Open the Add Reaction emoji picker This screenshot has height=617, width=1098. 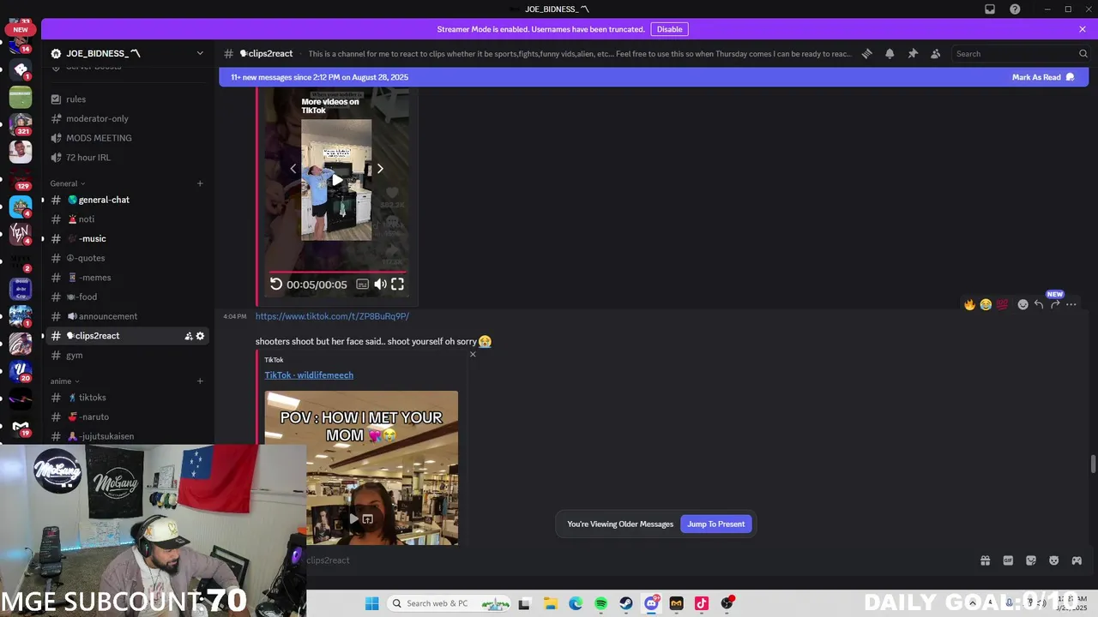pos(1023,304)
